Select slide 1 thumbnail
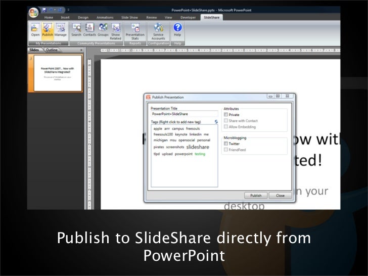The image size is (368, 276). (58, 73)
